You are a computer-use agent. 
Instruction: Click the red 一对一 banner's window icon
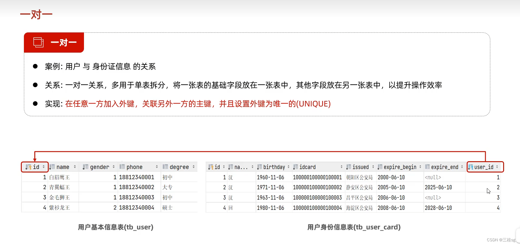click(x=38, y=42)
